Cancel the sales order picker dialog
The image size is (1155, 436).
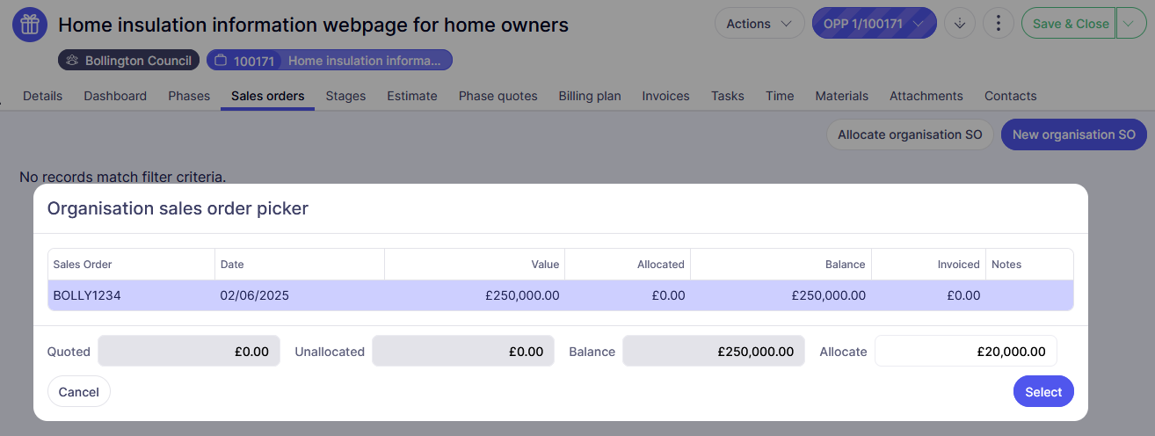(x=79, y=392)
